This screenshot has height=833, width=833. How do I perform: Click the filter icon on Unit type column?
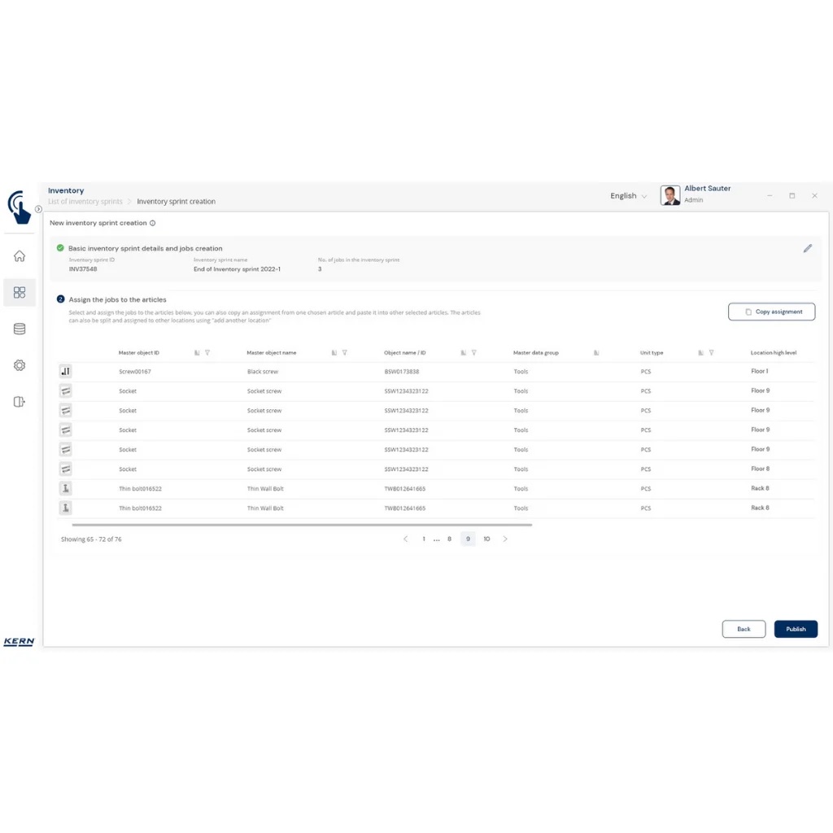711,353
